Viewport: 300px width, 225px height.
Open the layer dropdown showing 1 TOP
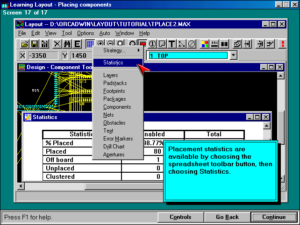pyautogui.click(x=234, y=55)
